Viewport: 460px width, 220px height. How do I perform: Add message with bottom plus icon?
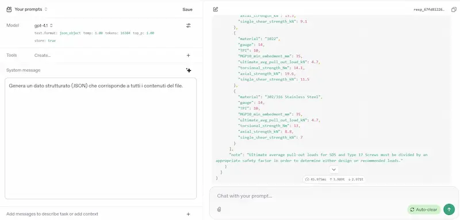189,214
